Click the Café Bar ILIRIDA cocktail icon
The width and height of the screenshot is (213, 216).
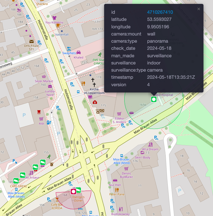(x=57, y=199)
